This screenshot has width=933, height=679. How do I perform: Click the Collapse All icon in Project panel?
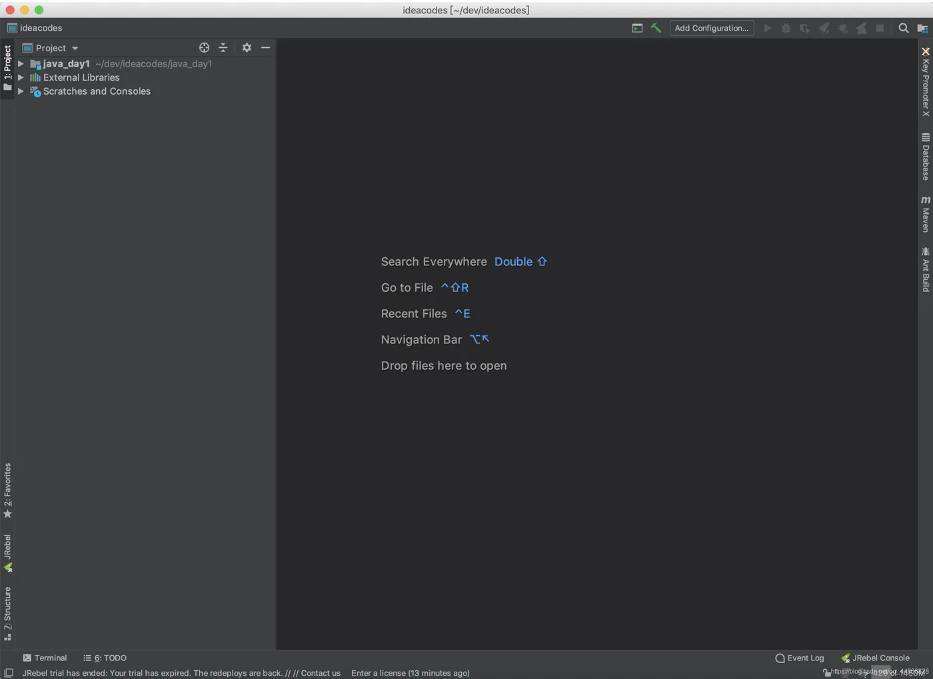223,47
